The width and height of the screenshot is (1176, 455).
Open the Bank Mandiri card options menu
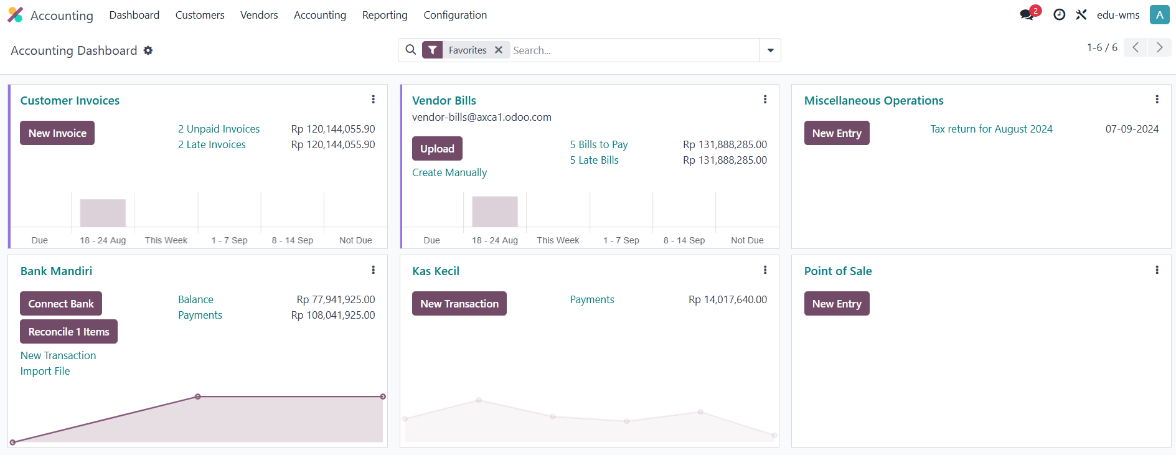[x=373, y=270]
